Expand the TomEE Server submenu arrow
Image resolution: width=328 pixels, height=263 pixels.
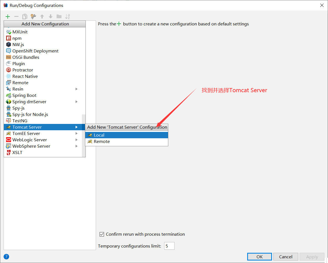click(77, 134)
